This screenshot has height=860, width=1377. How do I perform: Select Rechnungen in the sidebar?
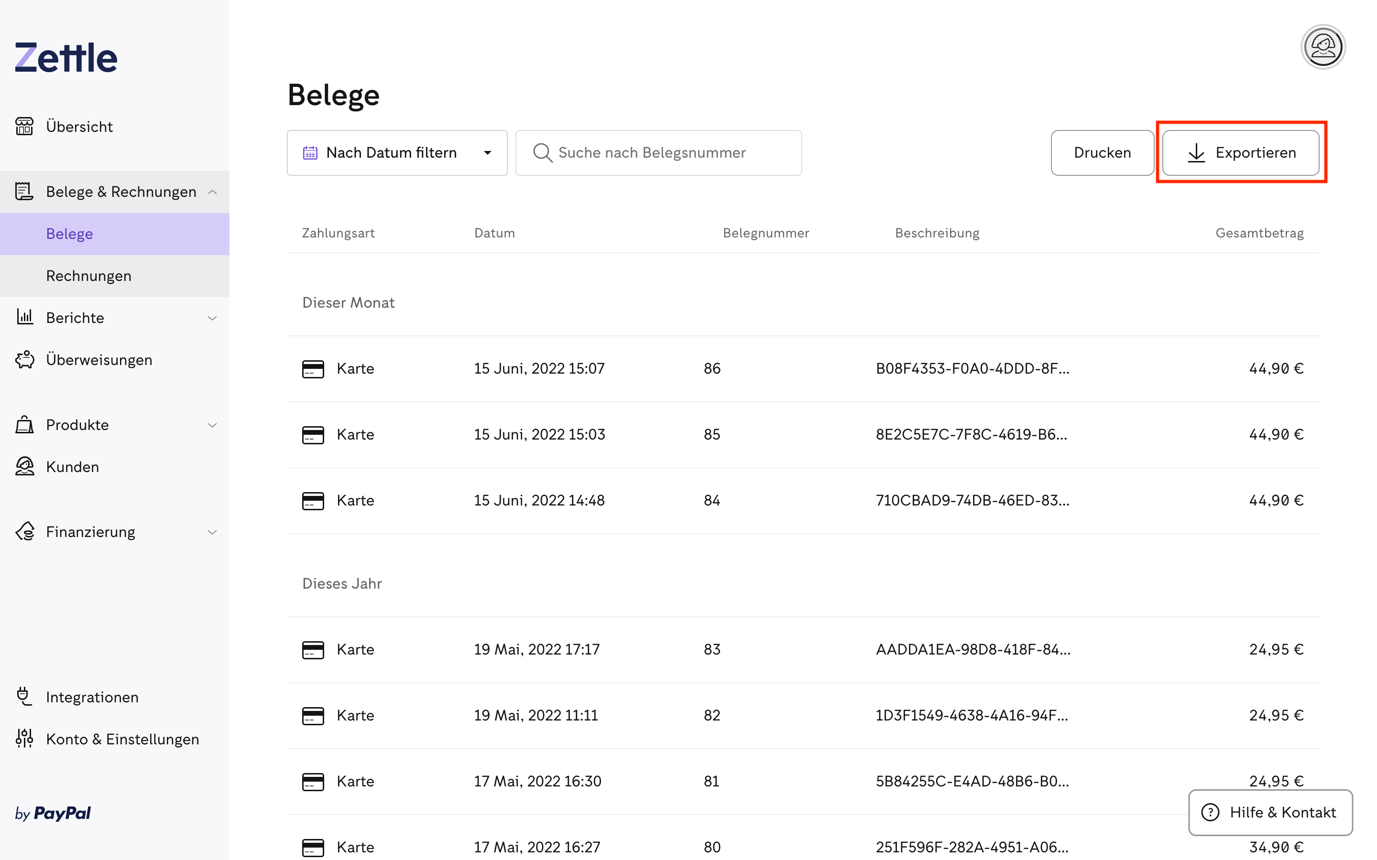[x=89, y=276]
